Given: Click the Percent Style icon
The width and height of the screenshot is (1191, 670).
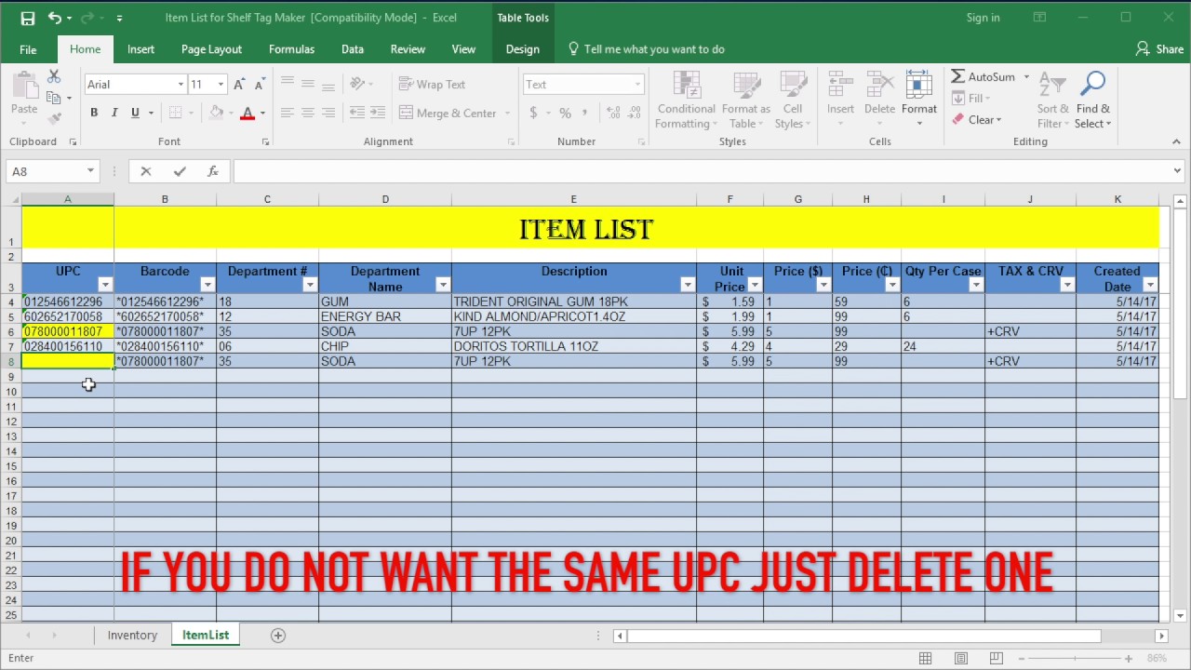Looking at the screenshot, I should click(x=565, y=113).
